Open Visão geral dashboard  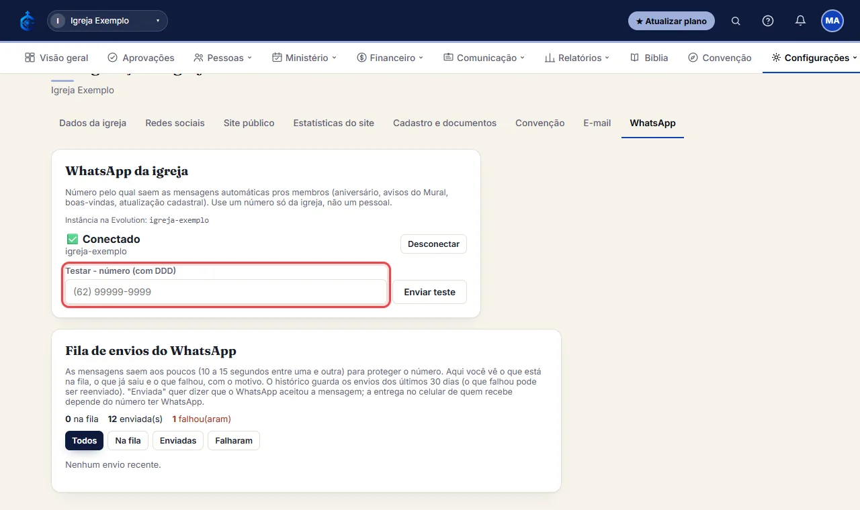click(56, 58)
